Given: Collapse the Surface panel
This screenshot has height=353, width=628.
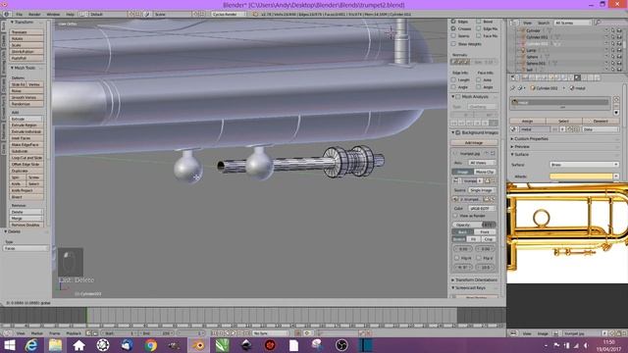Looking at the screenshot, I should [x=512, y=155].
